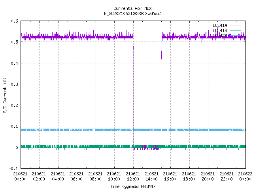Click the y-axis tick value -0.1
The height and width of the screenshot is (190, 253).
(x=13, y=169)
